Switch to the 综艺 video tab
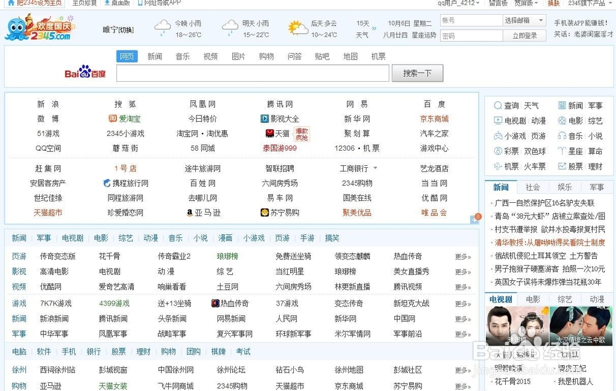 pos(565,299)
